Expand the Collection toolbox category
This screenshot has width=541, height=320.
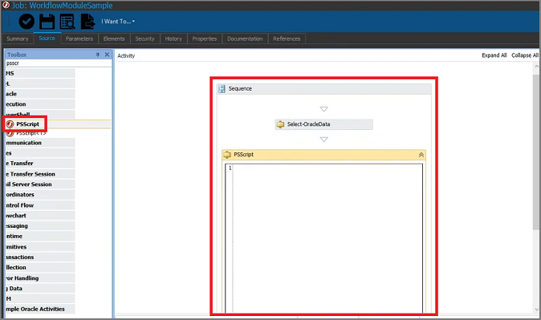(x=40, y=268)
